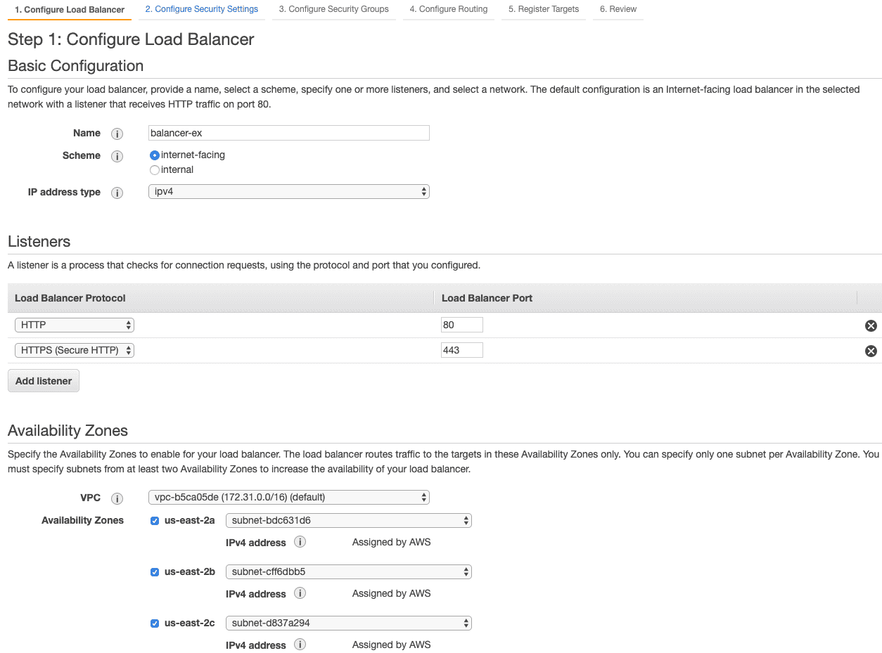Image resolution: width=882 pixels, height=653 pixels.
Task: Click the load balancer Name input field
Action: click(288, 133)
